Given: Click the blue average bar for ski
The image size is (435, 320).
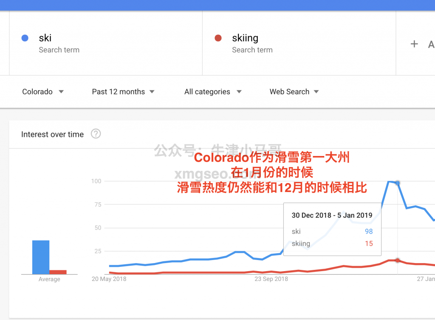Looking at the screenshot, I should 41,257.
